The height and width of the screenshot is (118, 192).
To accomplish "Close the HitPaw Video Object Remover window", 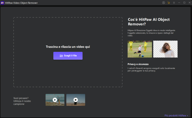I will pos(189,3).
